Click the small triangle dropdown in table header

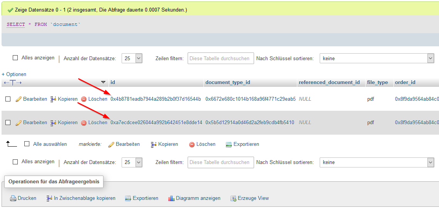(x=103, y=82)
